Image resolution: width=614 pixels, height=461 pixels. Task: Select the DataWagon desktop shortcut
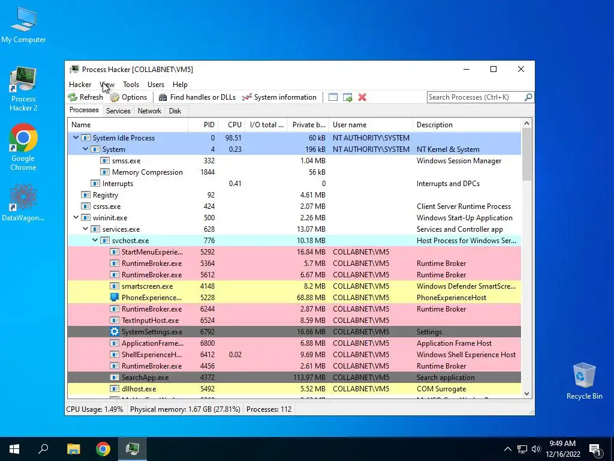(23, 202)
